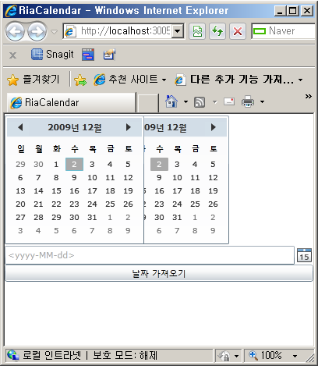Click the compatibility view icon
318x366 pixels.
(x=197, y=31)
